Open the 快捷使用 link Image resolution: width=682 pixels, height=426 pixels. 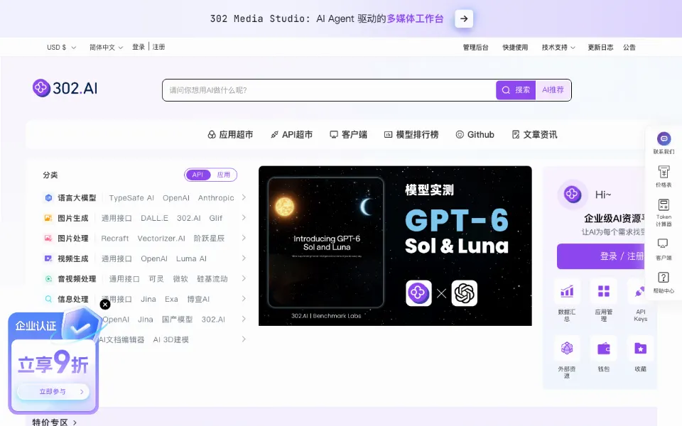click(x=515, y=48)
